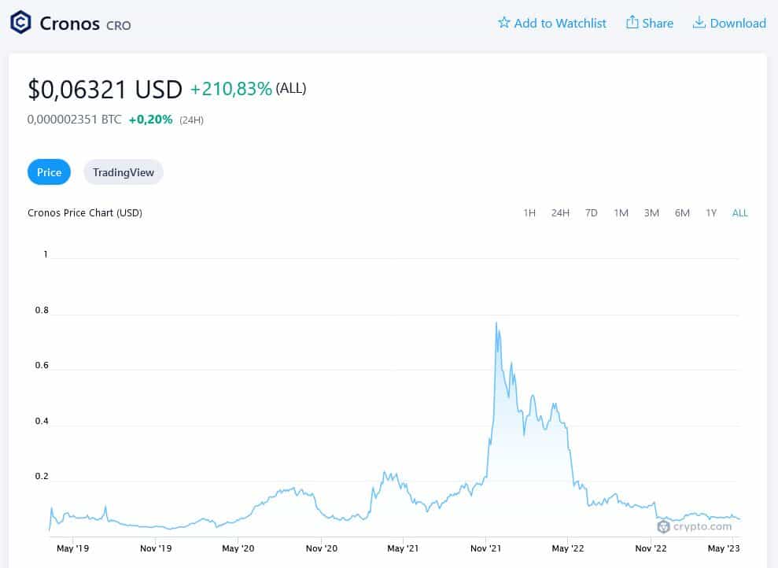Click the May '19 axis label
778x568 pixels.
pos(73,548)
